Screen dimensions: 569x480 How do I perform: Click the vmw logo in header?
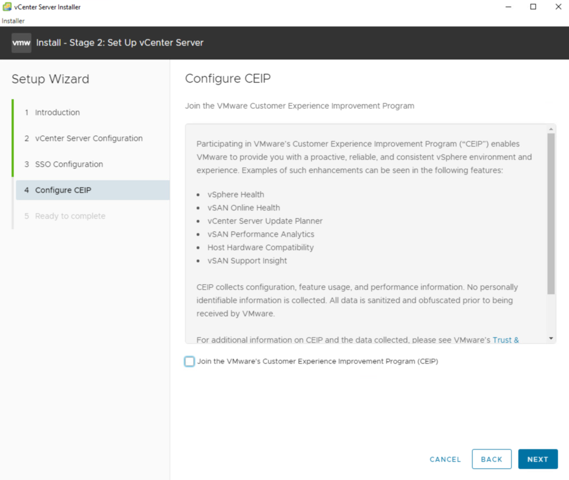(x=21, y=43)
